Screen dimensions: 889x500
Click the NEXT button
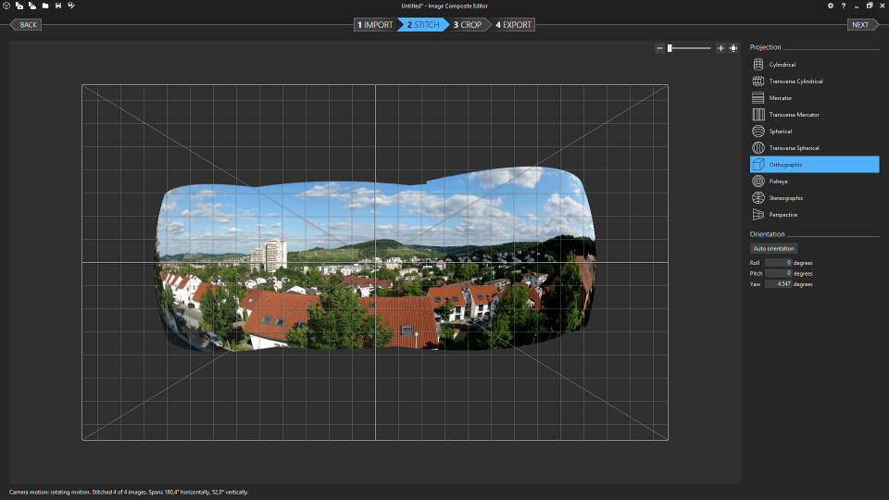[x=860, y=25]
